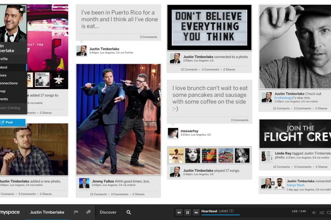
Task: Open the chat messages icon
Action: point(89,212)
